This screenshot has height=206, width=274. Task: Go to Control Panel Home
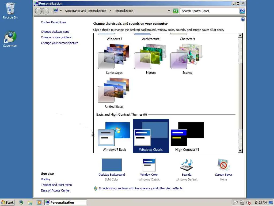pyautogui.click(x=54, y=22)
